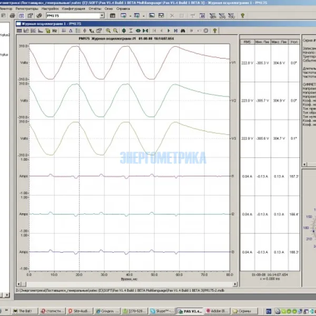316x316 pixels.
Task: Click the RMS column header
Action: click(246, 41)
